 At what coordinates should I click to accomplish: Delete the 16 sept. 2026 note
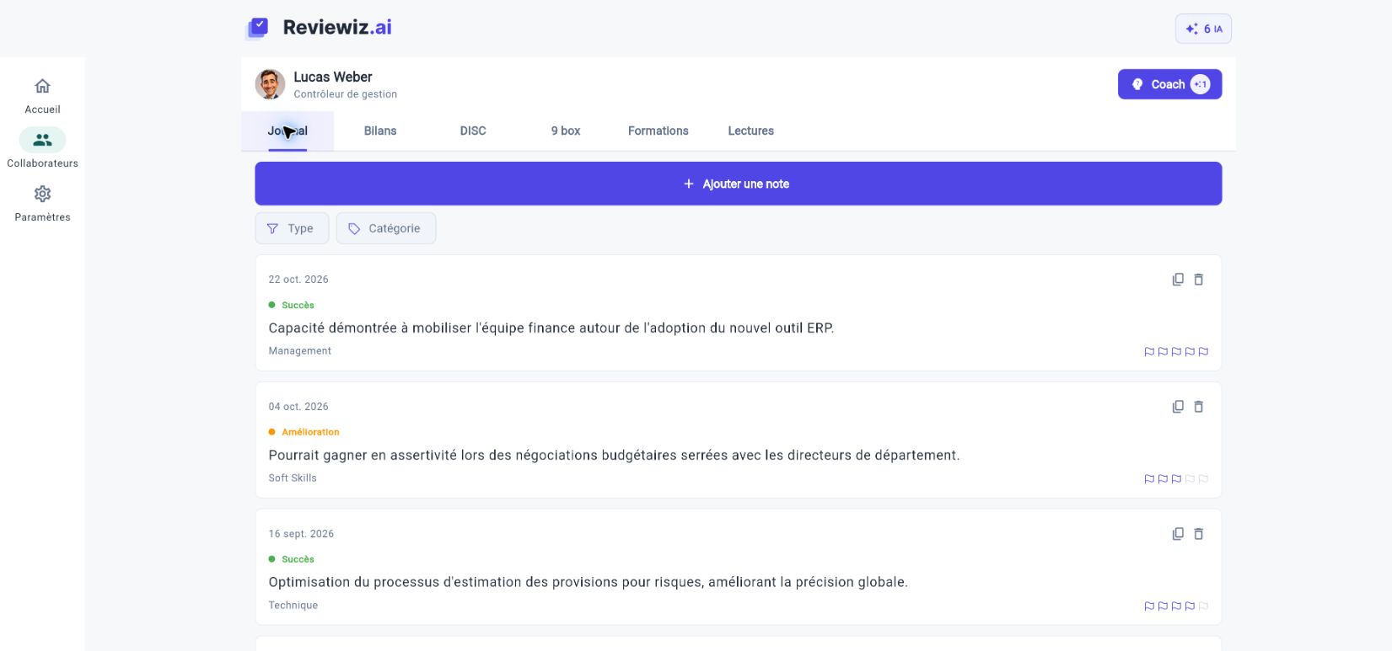point(1198,534)
